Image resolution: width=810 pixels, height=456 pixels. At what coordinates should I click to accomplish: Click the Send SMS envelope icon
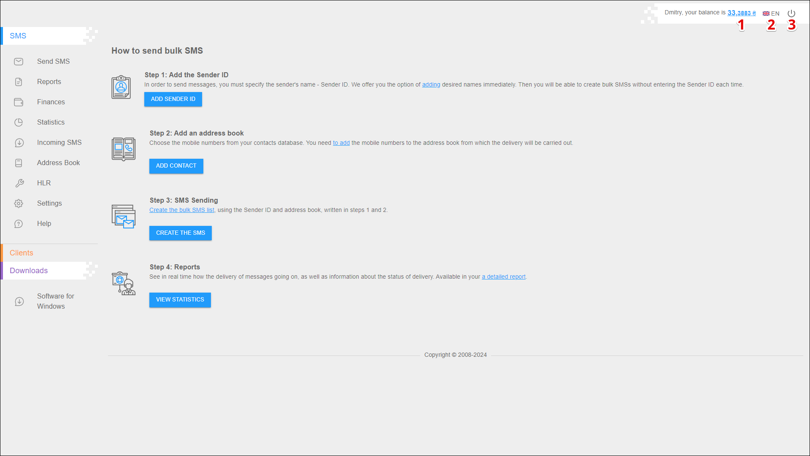(19, 62)
